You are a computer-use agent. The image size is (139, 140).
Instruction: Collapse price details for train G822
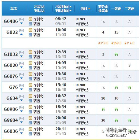(21, 34)
